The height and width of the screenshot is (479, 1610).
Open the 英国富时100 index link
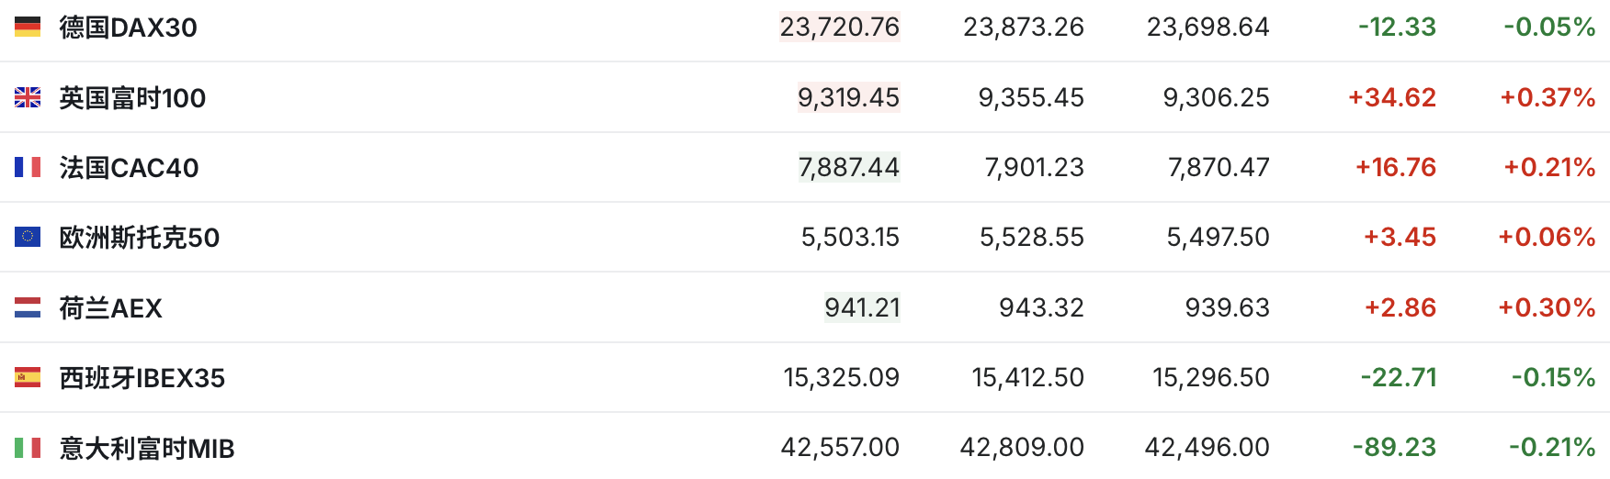click(132, 97)
